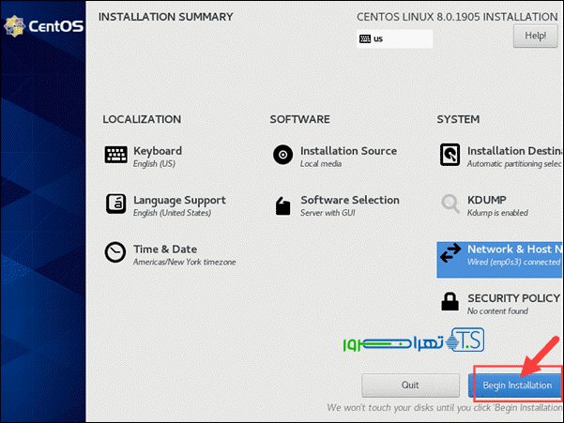Open Software Selection package icon
Screen dimensions: 564x423
pos(282,204)
